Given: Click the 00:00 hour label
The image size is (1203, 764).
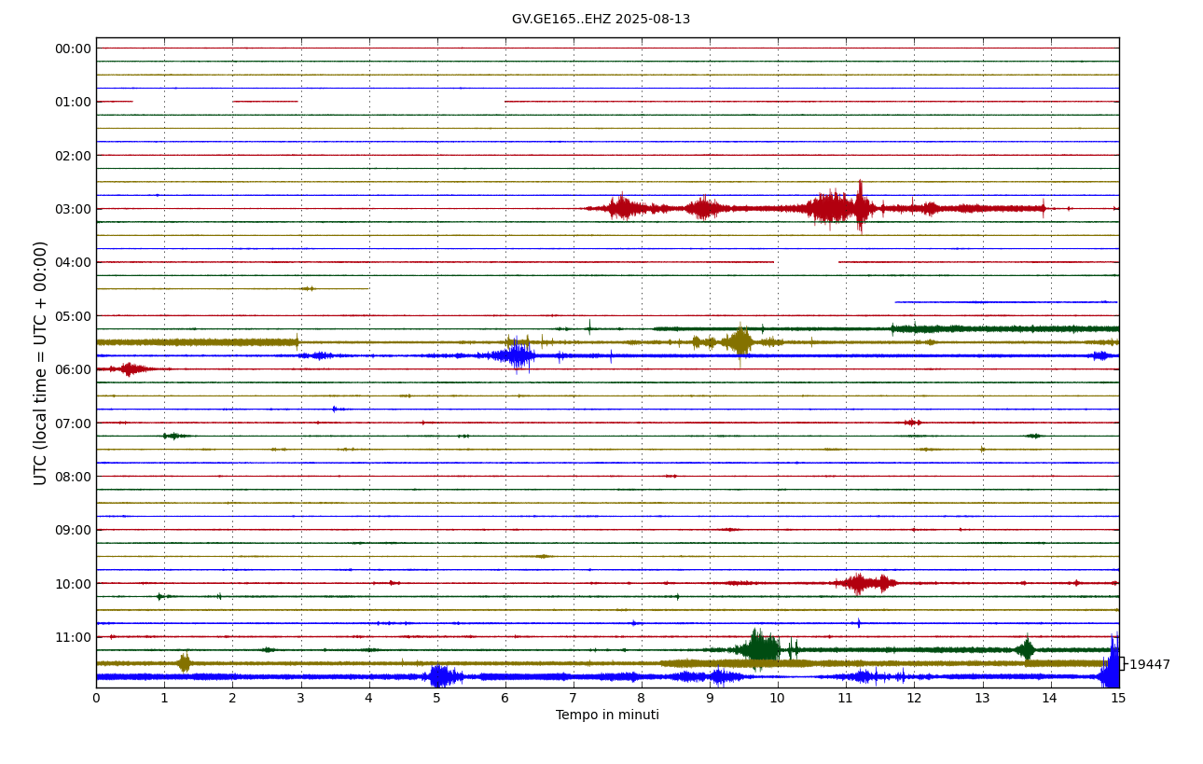Looking at the screenshot, I should pos(73,49).
